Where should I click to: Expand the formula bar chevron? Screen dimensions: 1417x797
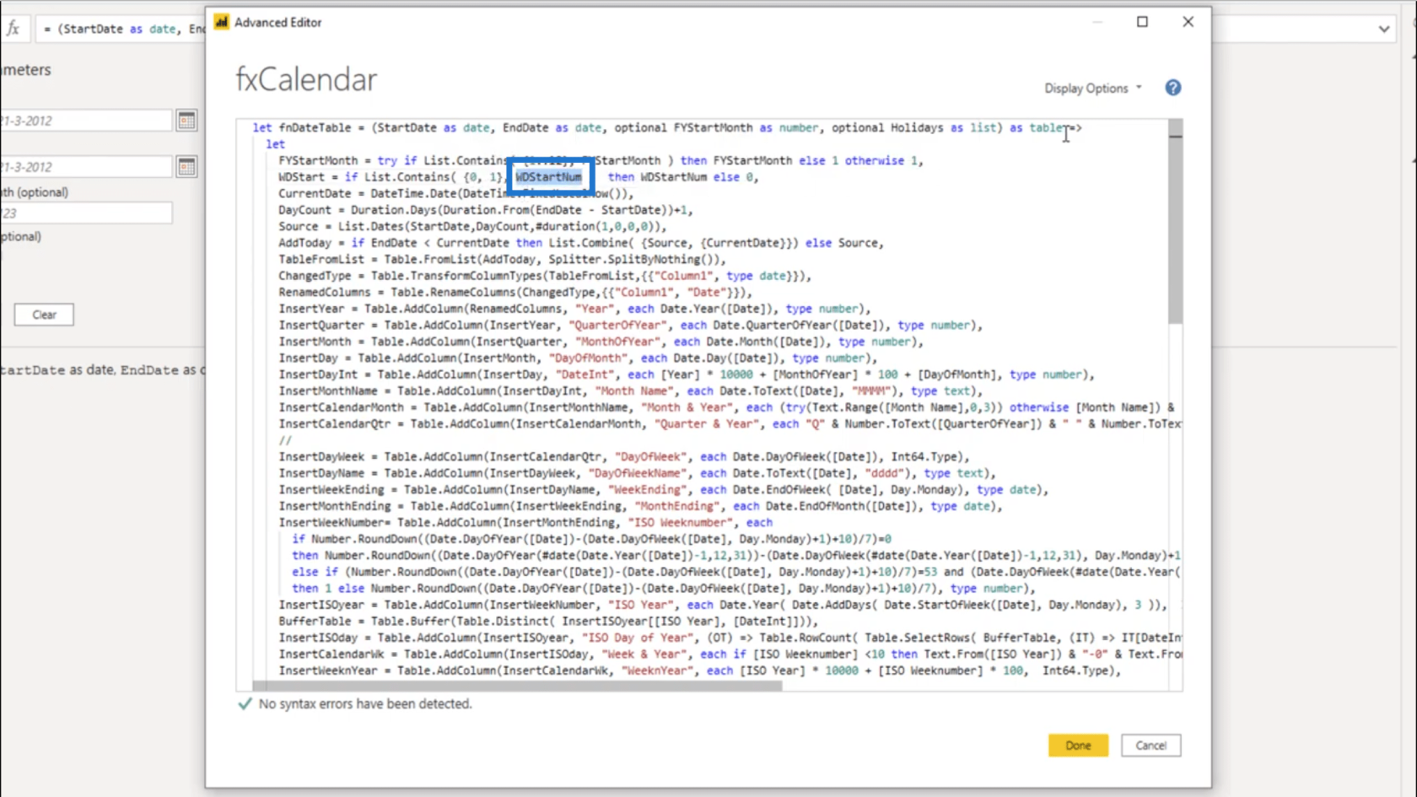click(x=1384, y=29)
